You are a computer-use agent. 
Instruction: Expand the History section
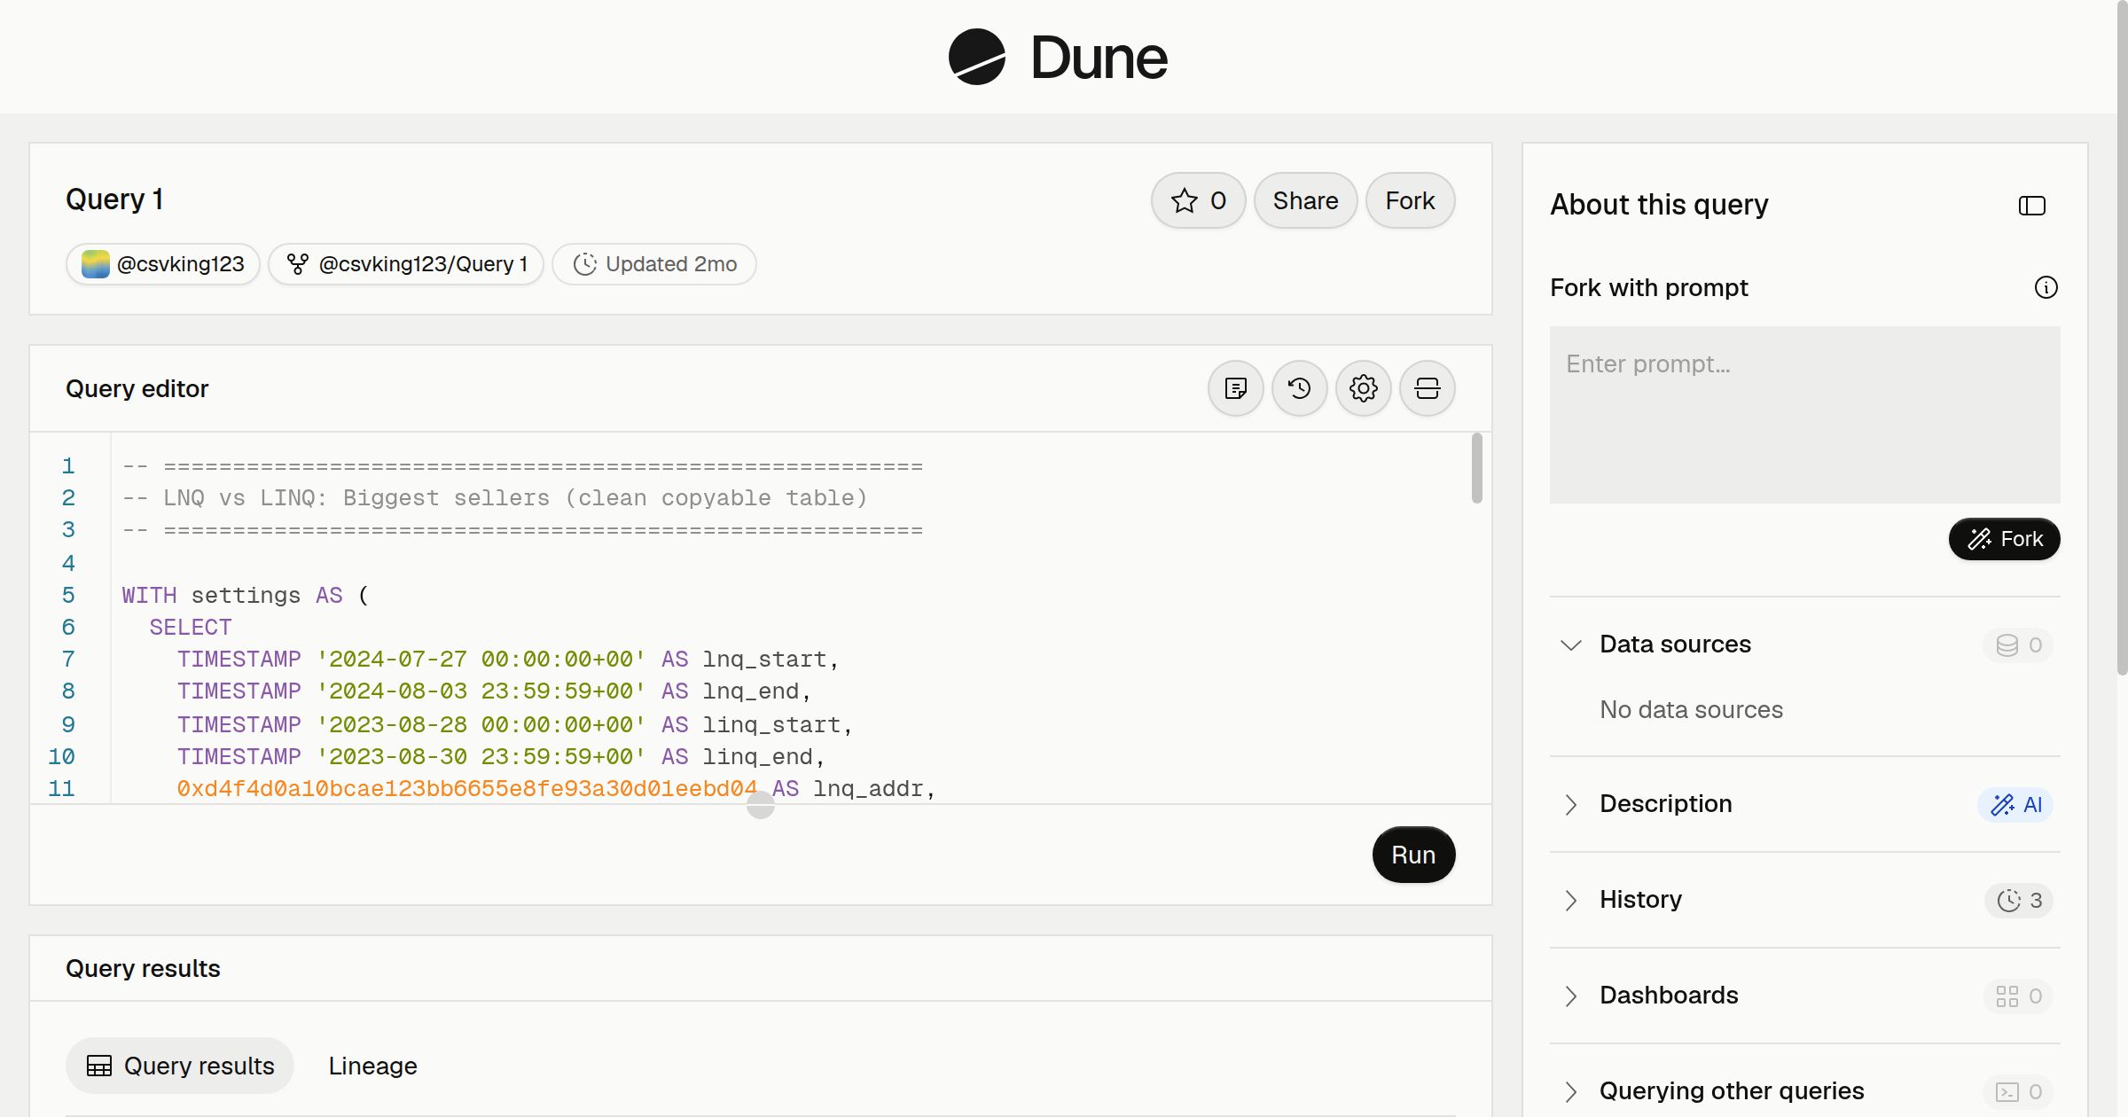(x=1570, y=900)
